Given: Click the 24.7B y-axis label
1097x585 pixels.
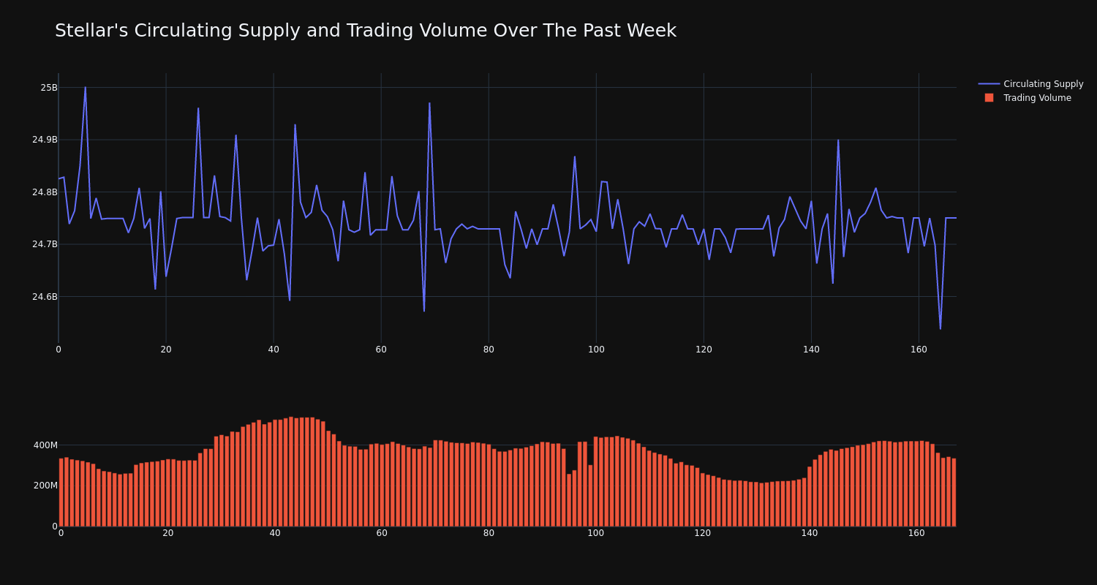Looking at the screenshot, I should (45, 244).
